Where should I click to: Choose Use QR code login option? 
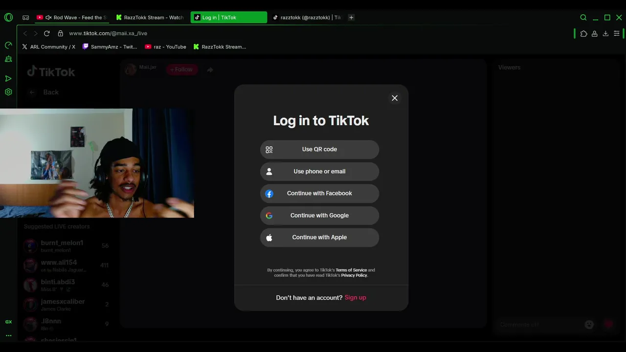[319, 150]
